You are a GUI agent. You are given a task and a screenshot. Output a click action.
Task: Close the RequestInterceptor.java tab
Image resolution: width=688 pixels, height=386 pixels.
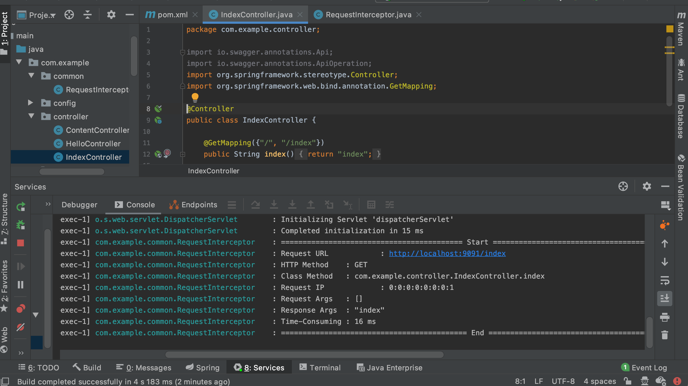tap(419, 15)
